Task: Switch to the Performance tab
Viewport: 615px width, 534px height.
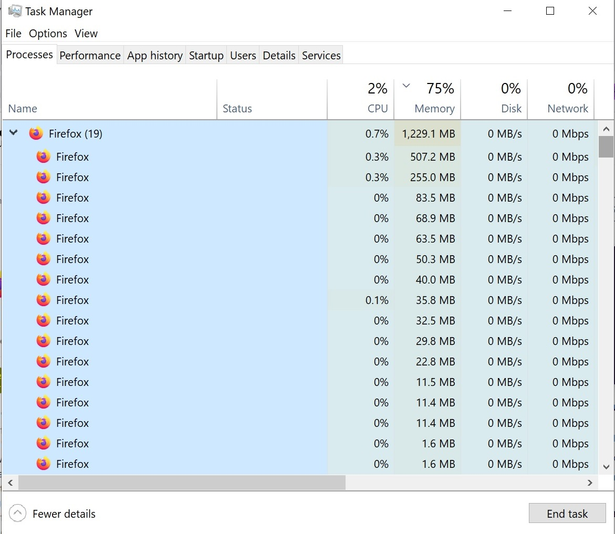Action: tap(90, 56)
